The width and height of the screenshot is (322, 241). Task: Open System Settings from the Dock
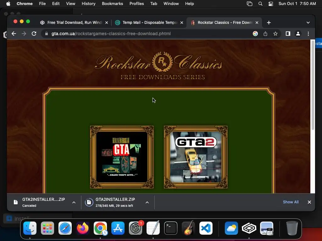coord(136,228)
